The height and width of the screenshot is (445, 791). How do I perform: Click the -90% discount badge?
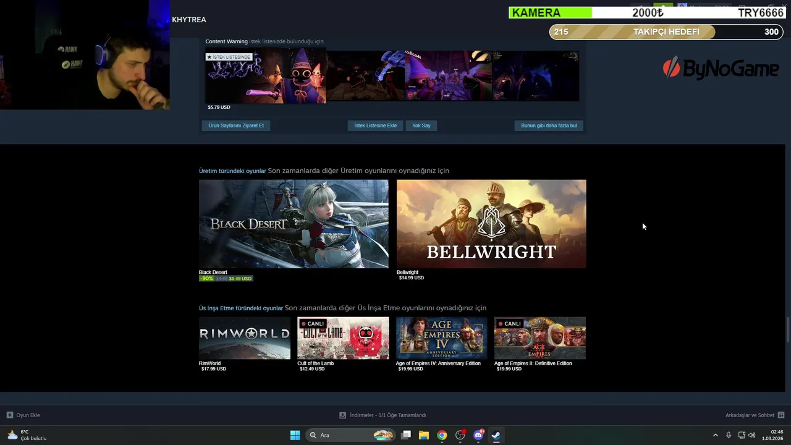[206, 279]
